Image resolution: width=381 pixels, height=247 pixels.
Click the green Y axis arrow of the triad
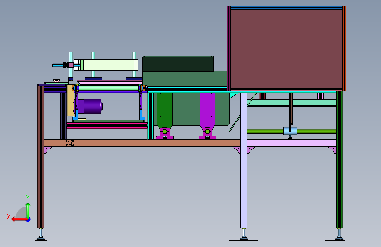tap(28, 211)
